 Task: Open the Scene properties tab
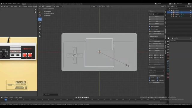point(168,52)
